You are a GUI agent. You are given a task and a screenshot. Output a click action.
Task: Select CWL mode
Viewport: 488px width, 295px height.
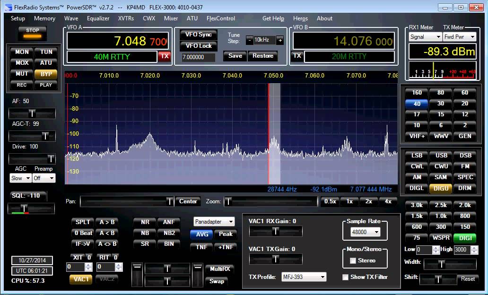point(417,166)
